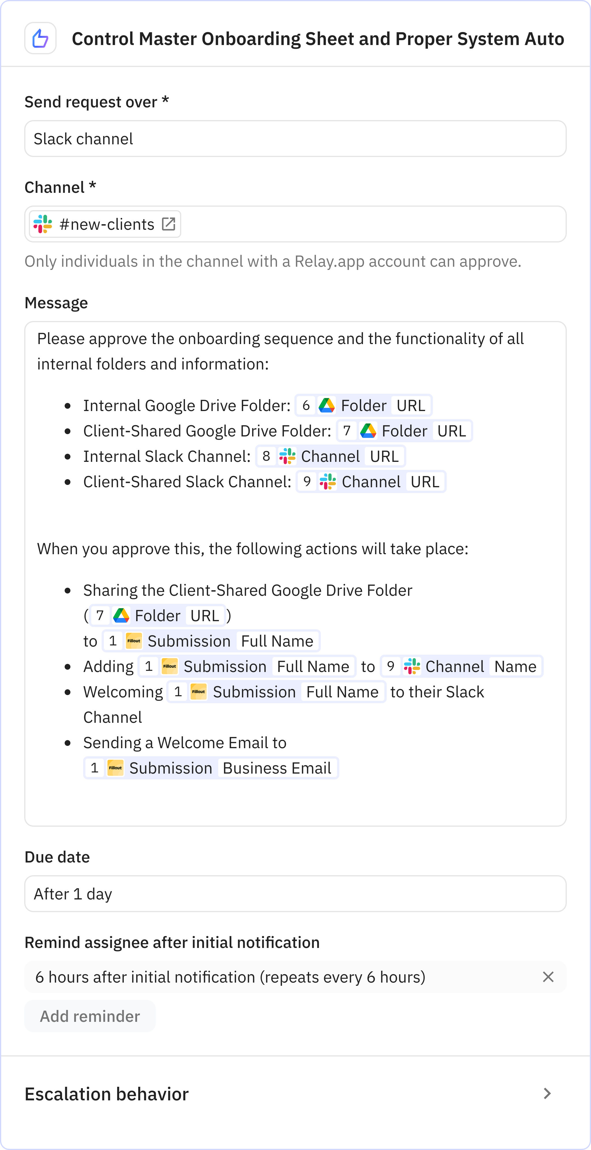
Task: Remove the 6-hour reminder with the X
Action: click(549, 977)
